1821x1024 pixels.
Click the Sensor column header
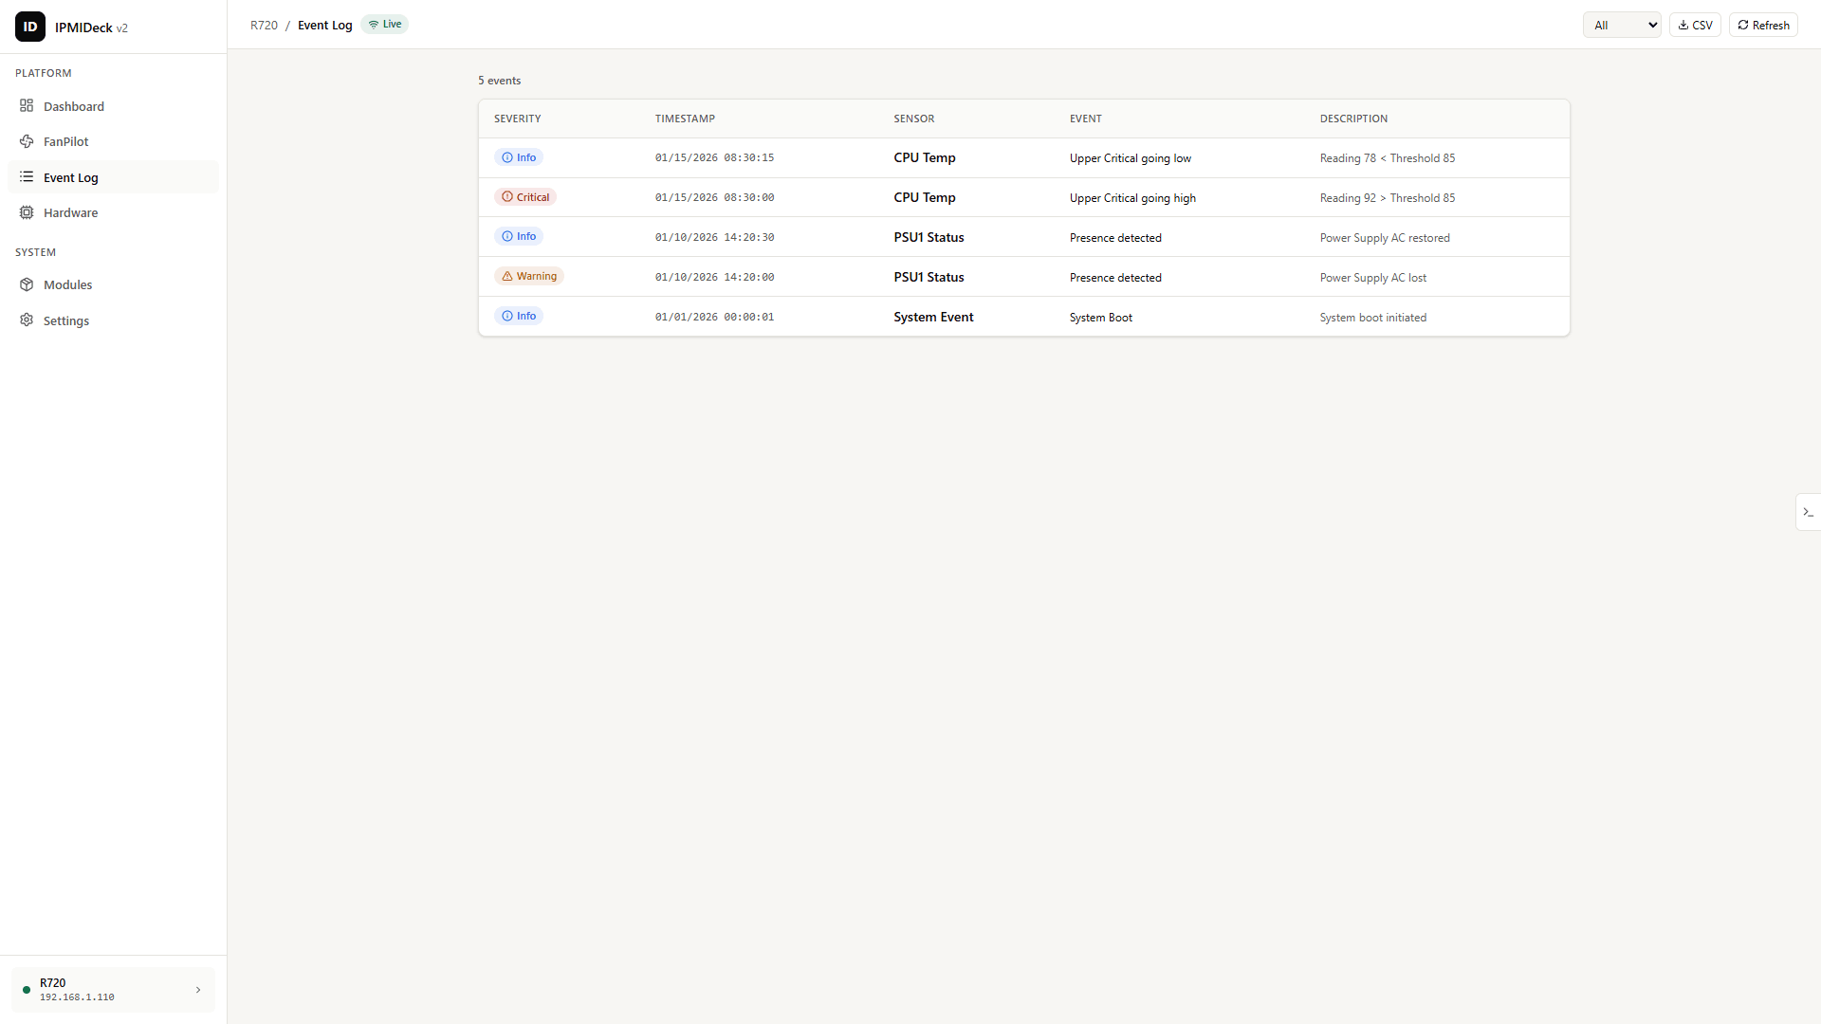pos(913,119)
